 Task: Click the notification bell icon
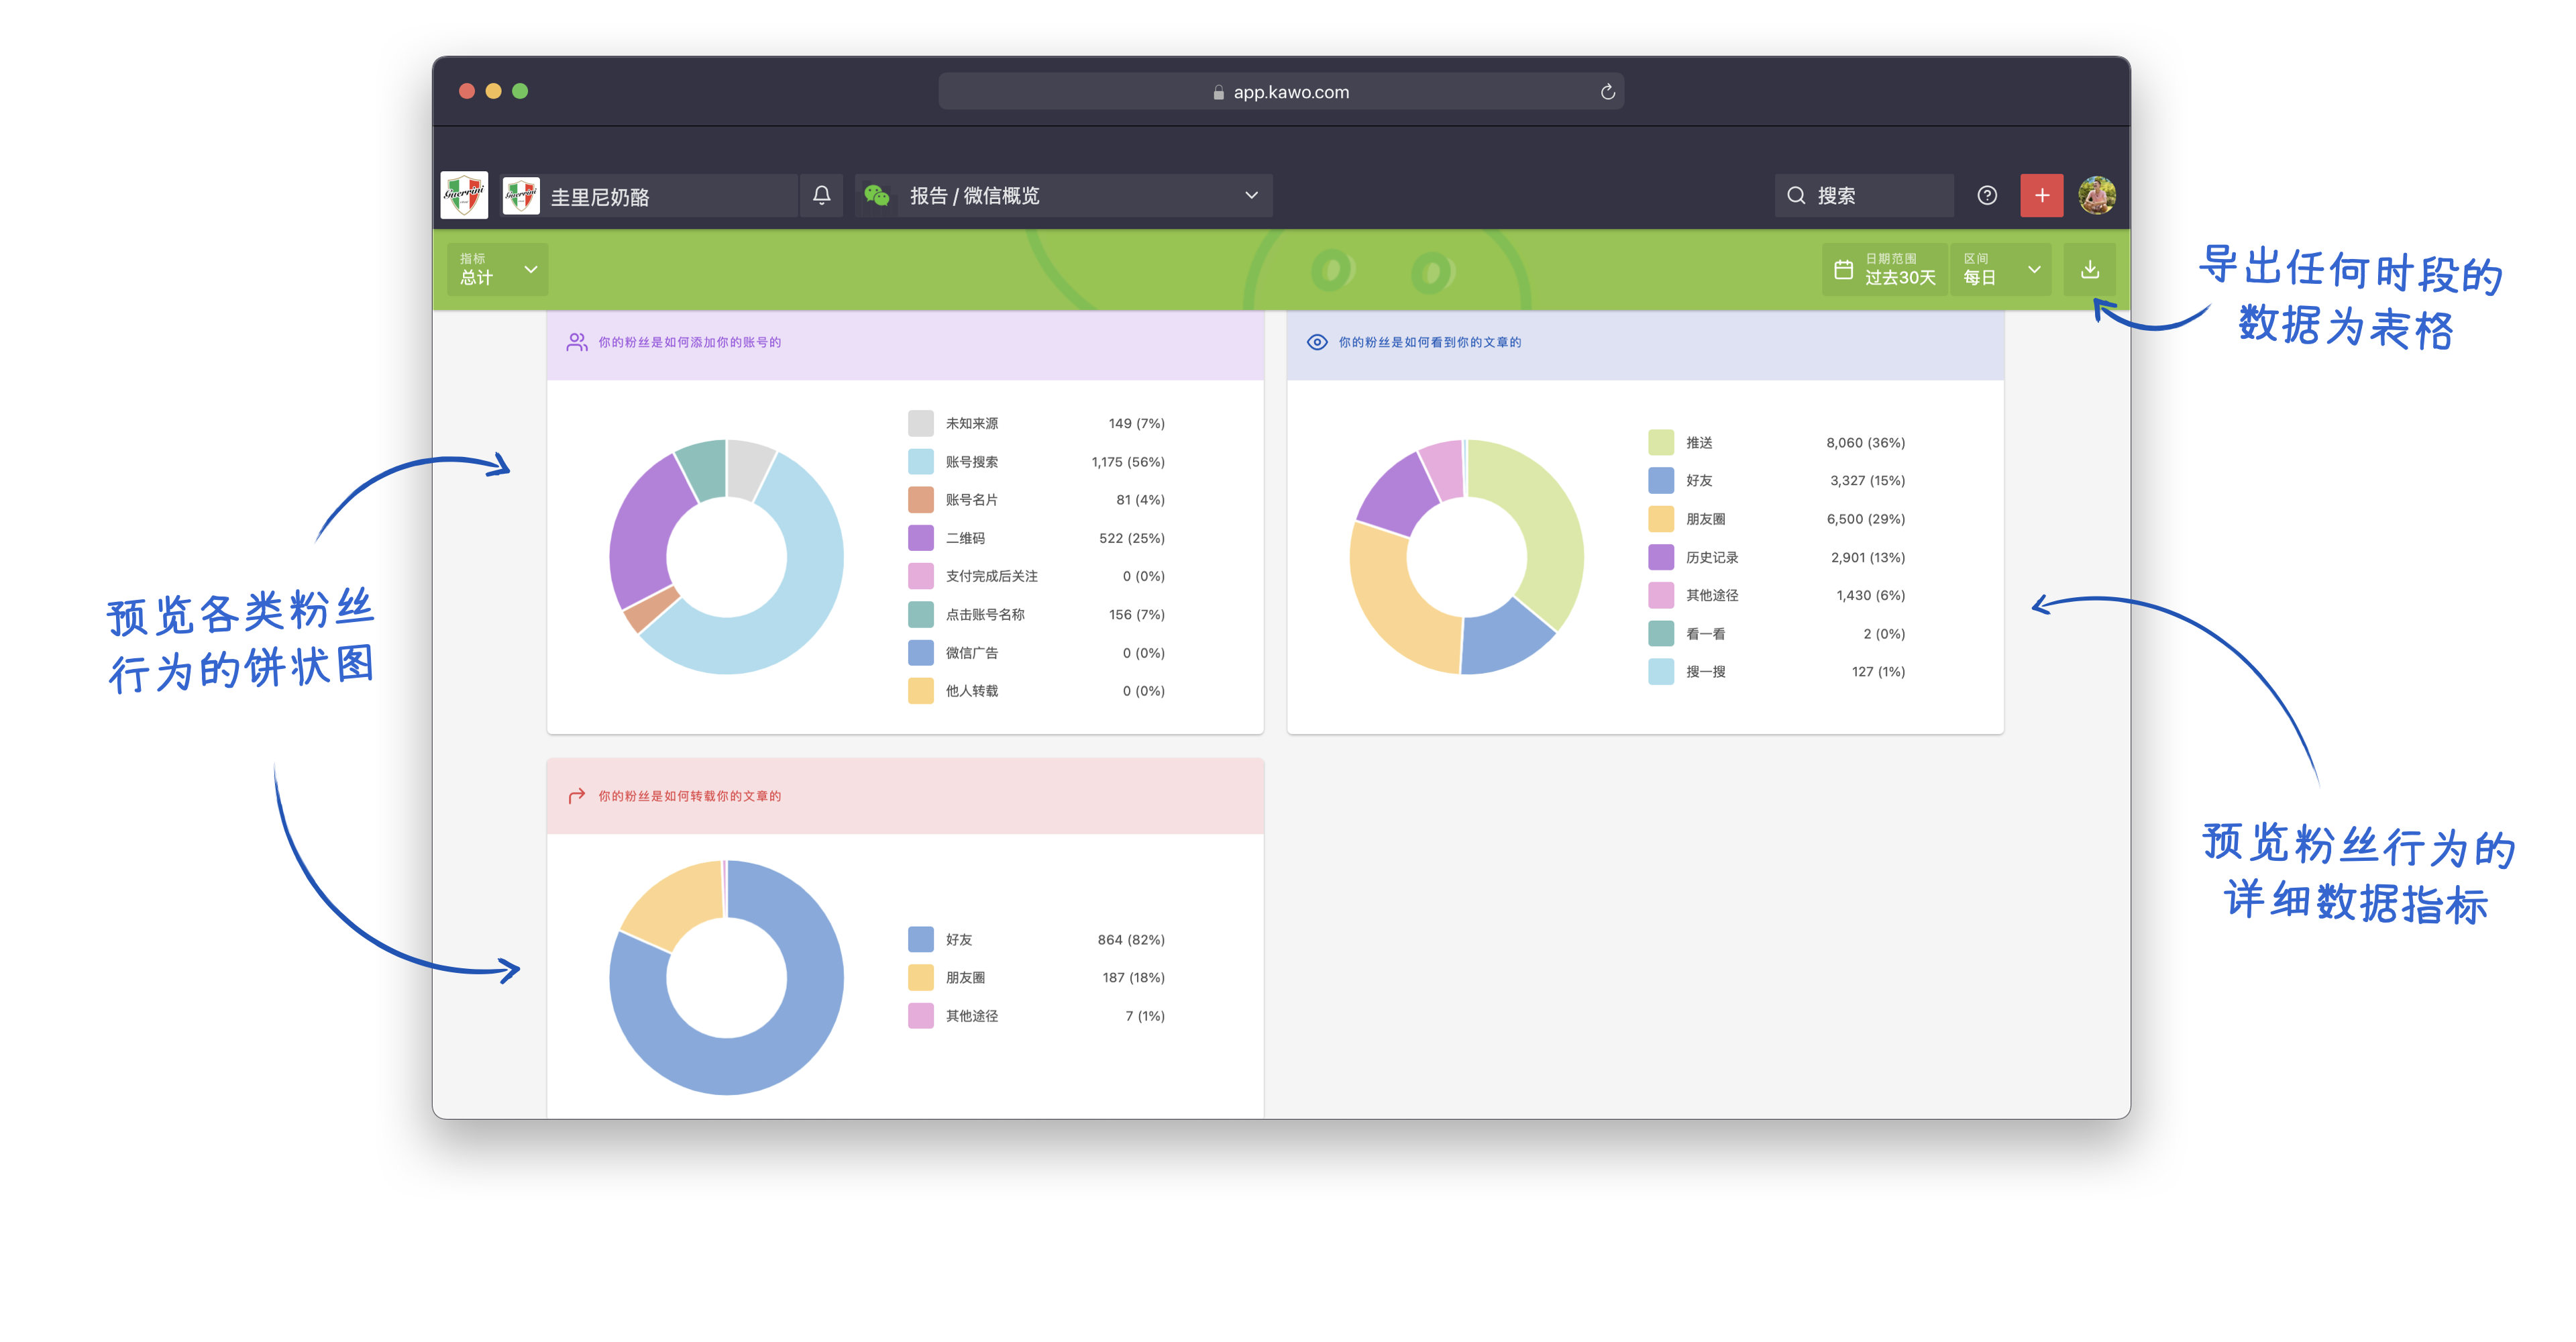[821, 195]
